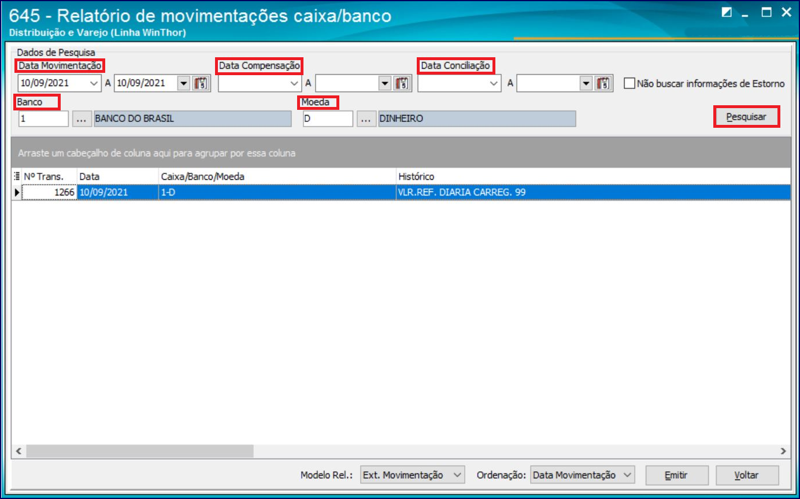Sort by Data column header
The image size is (800, 499).
click(x=117, y=176)
